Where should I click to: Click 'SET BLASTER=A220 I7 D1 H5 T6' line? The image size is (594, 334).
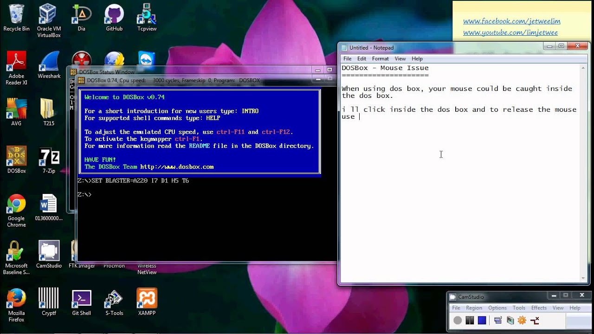click(x=140, y=180)
